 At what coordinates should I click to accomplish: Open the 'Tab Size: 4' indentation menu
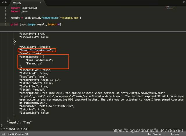point(154,134)
